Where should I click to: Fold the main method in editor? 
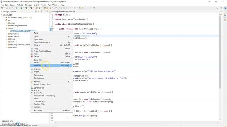(x=54, y=29)
